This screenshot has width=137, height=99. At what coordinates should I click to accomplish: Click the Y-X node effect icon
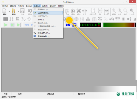tap(23, 19)
